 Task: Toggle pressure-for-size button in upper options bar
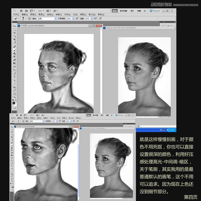point(100,18)
